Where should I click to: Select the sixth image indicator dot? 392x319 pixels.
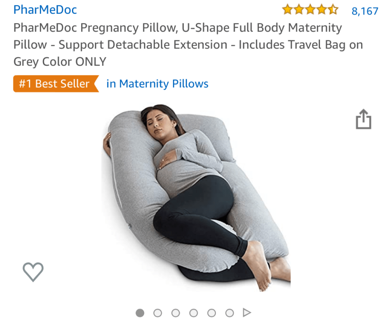(230, 313)
